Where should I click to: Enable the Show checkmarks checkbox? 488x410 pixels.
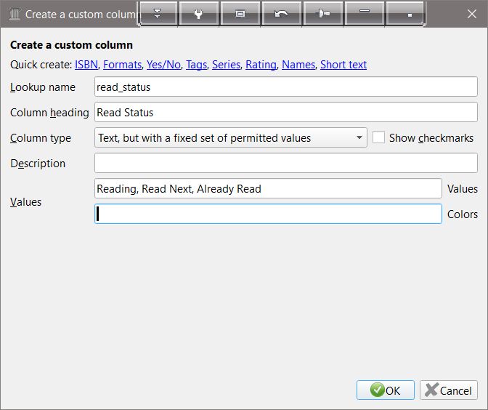[x=378, y=137]
